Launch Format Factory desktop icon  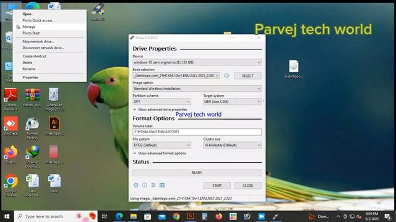point(32,128)
